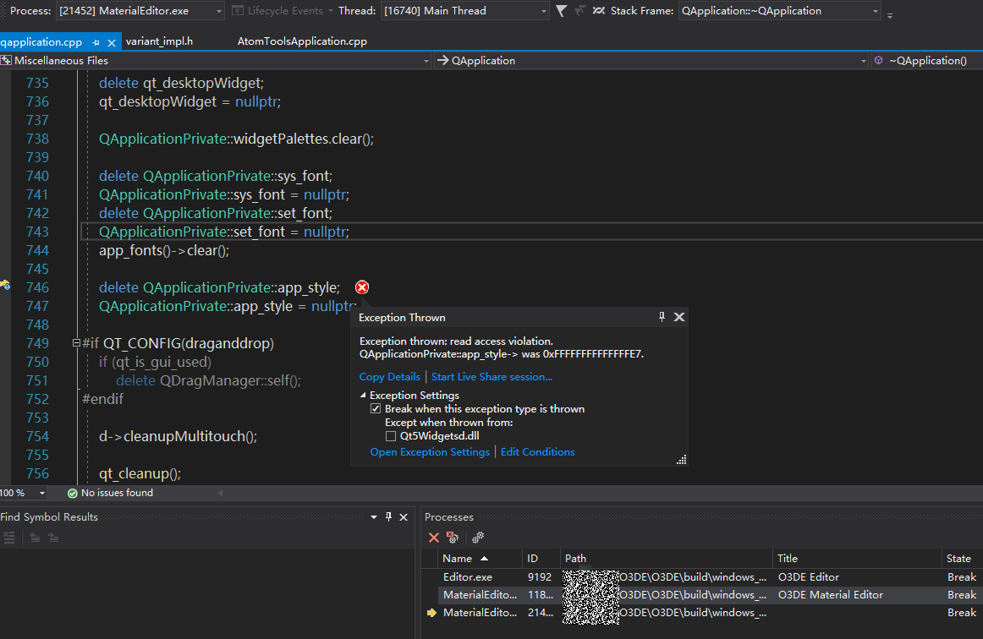The height and width of the screenshot is (639, 983).
Task: Check Break when this exception type is thrown
Action: (375, 408)
